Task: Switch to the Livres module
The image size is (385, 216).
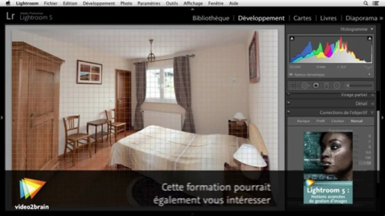Action: [x=328, y=18]
